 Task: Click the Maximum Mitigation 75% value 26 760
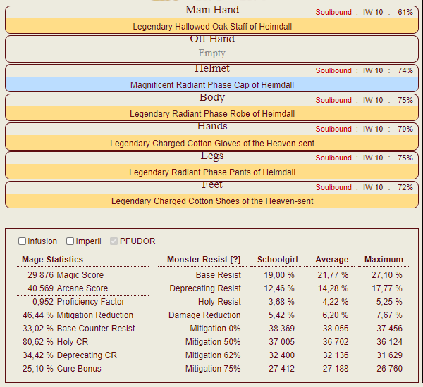click(389, 369)
